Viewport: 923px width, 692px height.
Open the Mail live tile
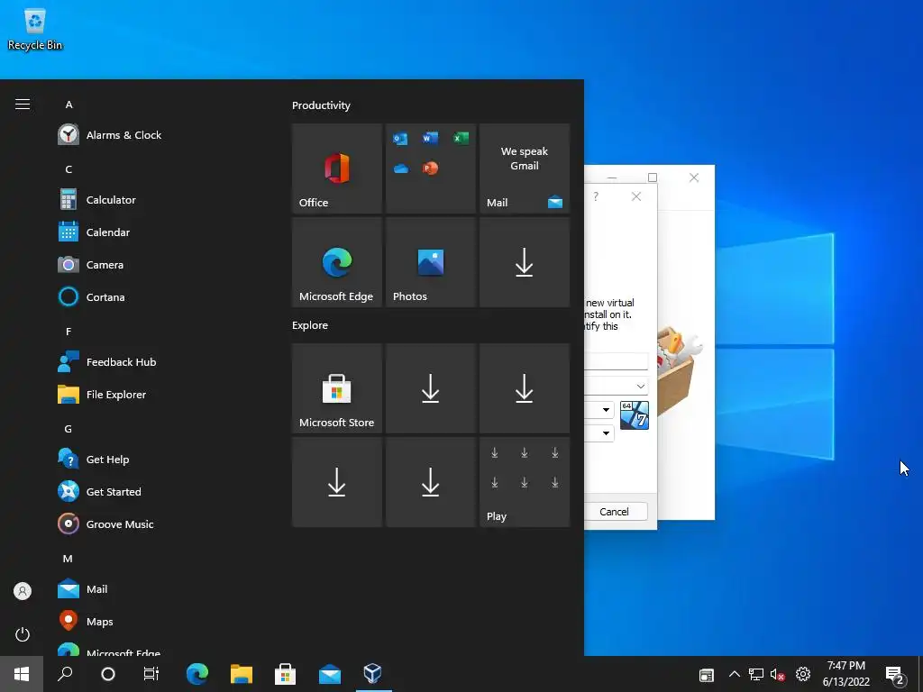click(525, 168)
